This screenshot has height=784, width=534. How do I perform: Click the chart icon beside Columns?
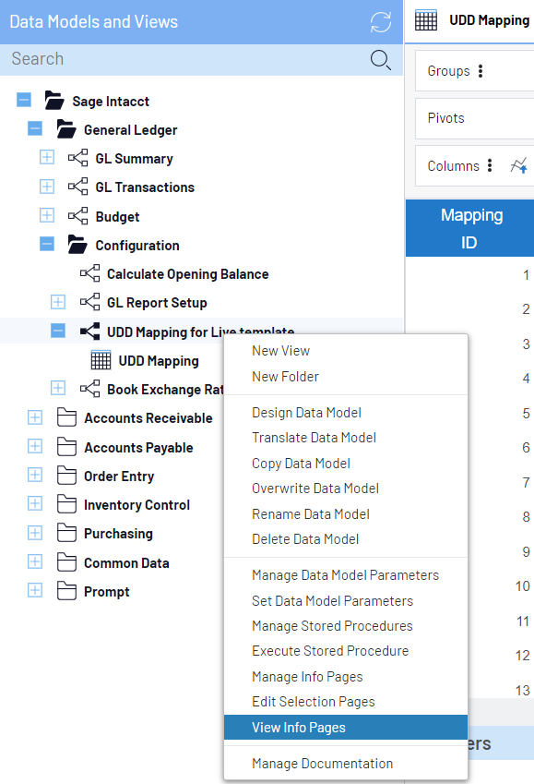click(x=518, y=165)
